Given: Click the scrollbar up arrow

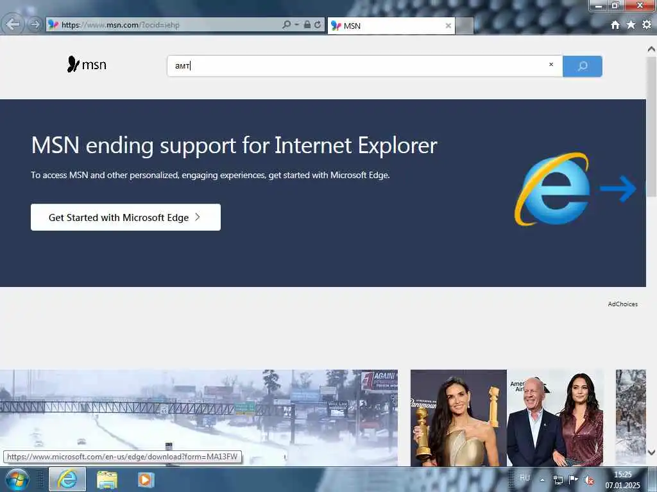Looking at the screenshot, I should (651, 49).
